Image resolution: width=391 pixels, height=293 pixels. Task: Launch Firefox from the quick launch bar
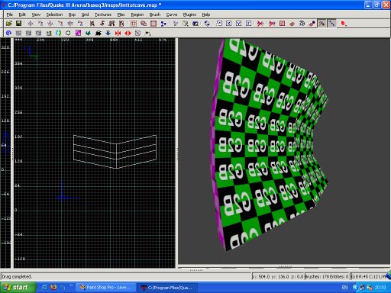[x=53, y=288]
